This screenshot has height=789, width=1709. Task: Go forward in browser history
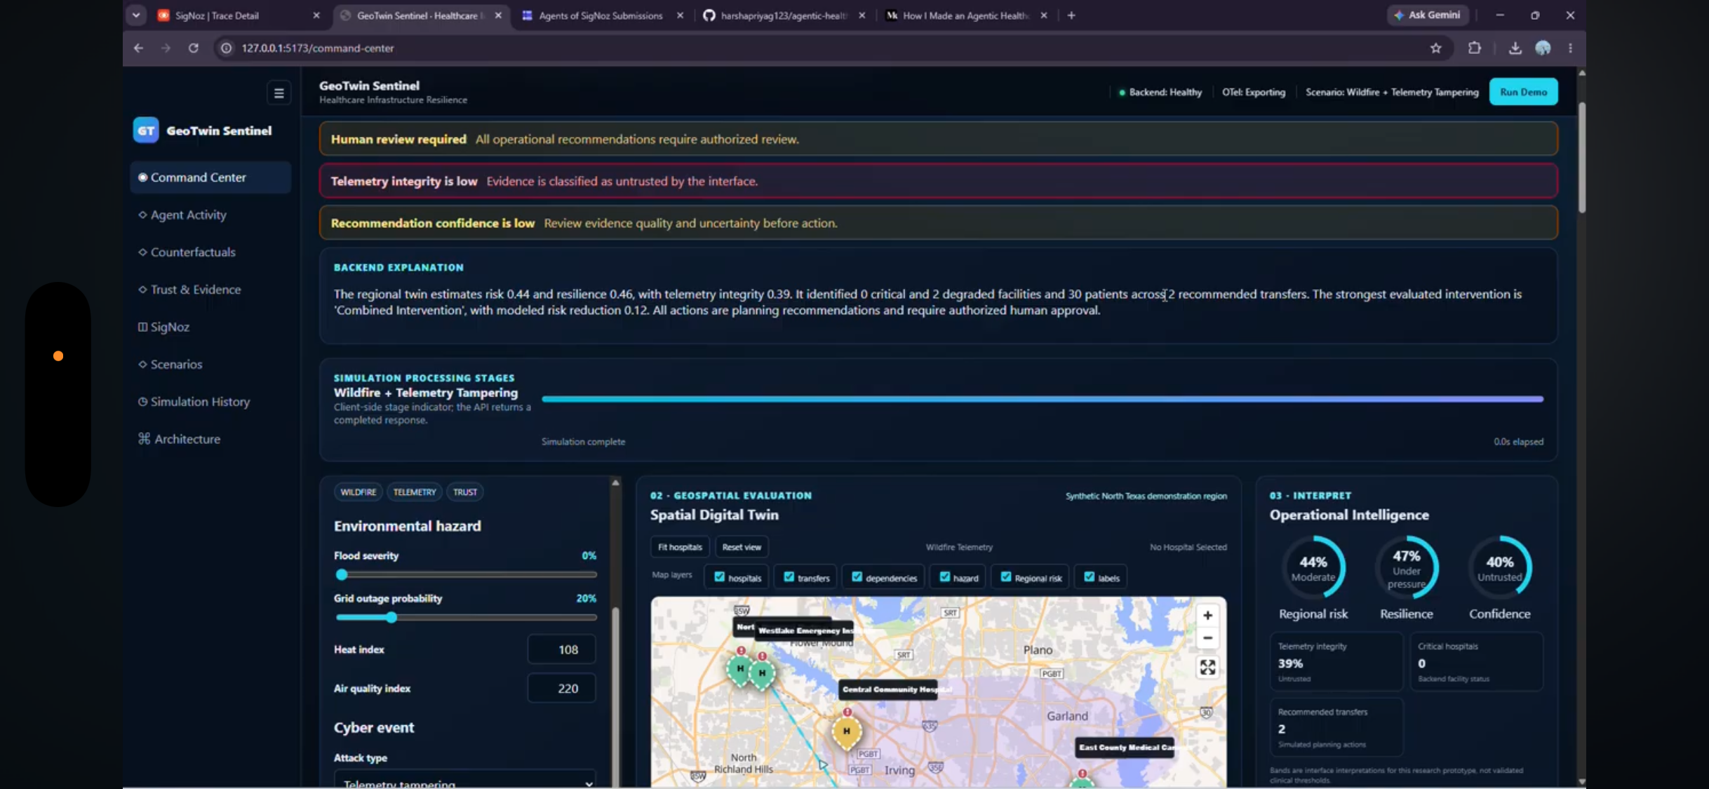pos(166,48)
